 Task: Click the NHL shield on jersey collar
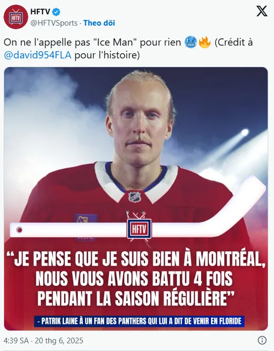pos(134,197)
